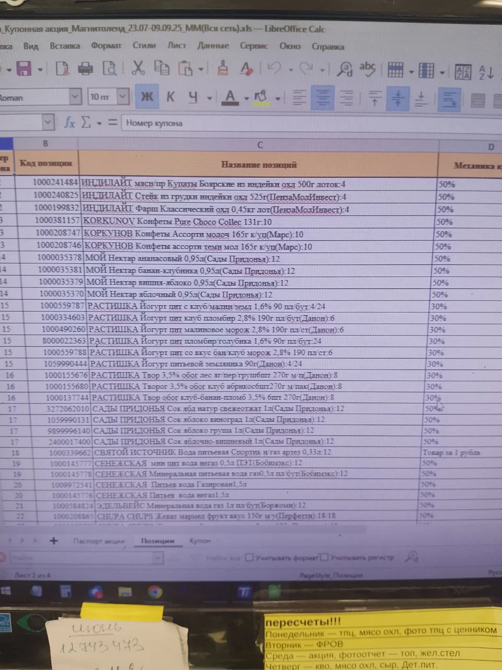502x670 pixels.
Task: Select column B header
Action: click(45, 143)
